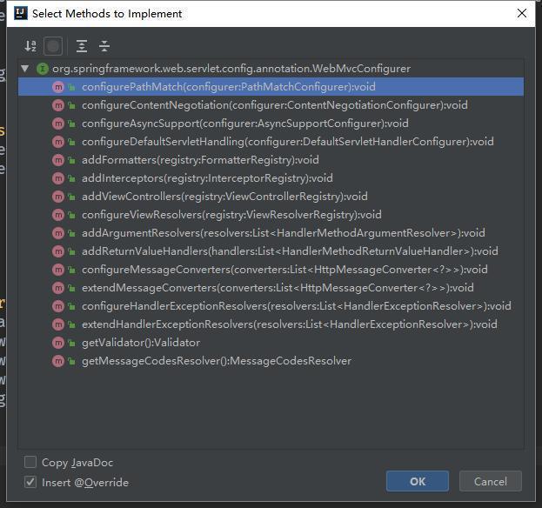Select the configureContentNegotiation method

pos(274,105)
